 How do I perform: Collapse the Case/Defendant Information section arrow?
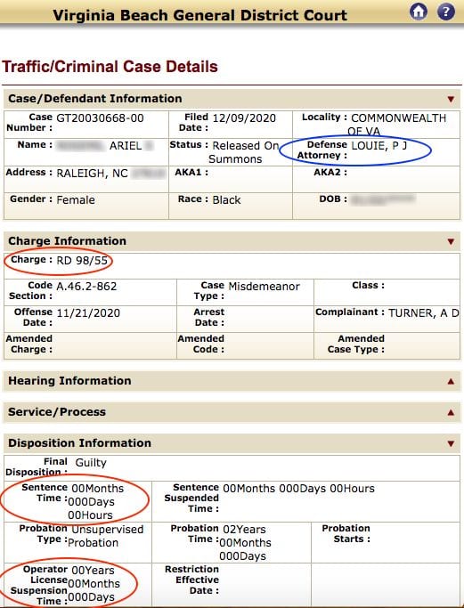click(451, 100)
